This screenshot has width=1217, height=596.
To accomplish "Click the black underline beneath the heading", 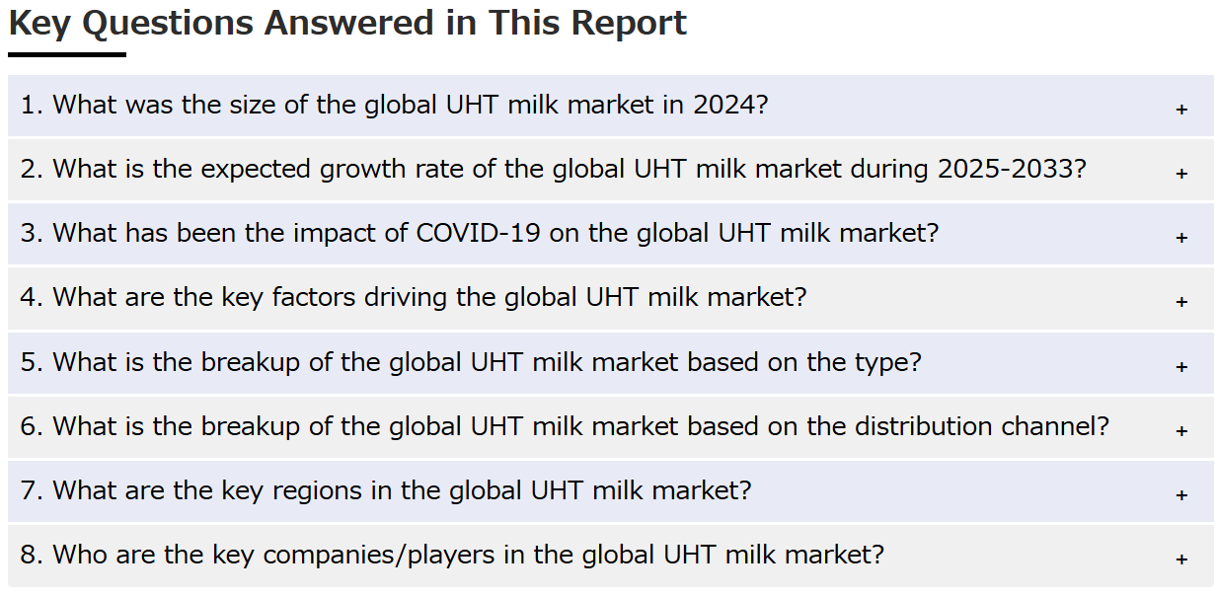I will [67, 54].
